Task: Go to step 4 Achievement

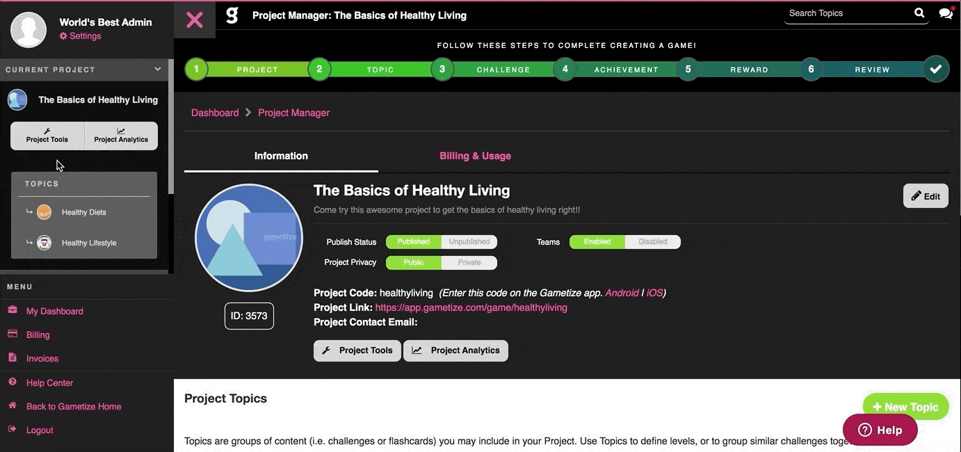Action: pyautogui.click(x=565, y=69)
